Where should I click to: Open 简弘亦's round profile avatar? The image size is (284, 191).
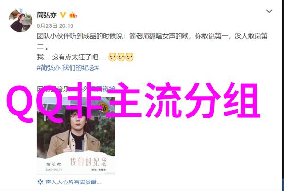[x=20, y=20]
